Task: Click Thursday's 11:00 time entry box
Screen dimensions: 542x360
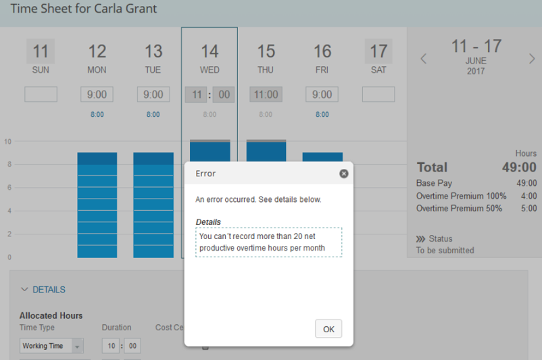Action: point(266,95)
